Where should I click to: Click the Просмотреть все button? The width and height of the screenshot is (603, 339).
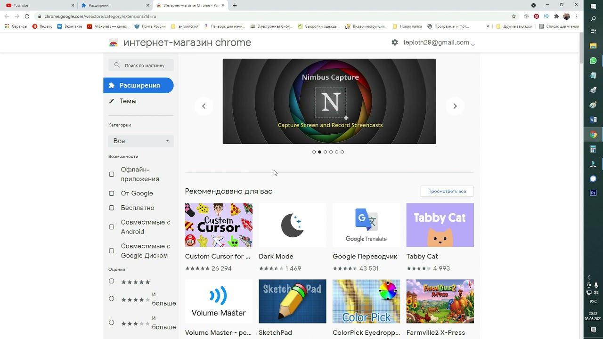click(x=447, y=191)
